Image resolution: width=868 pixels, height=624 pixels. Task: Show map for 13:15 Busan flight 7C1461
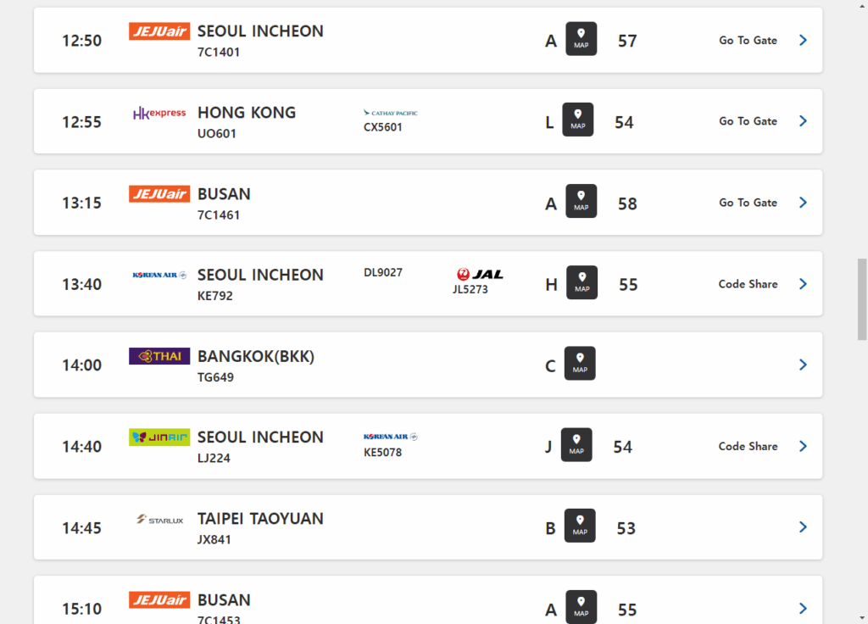(x=581, y=202)
